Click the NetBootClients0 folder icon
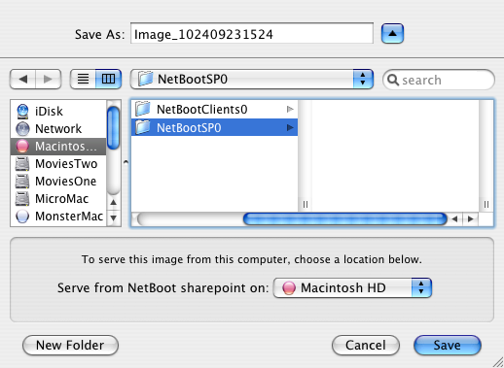504x368 pixels. click(143, 109)
